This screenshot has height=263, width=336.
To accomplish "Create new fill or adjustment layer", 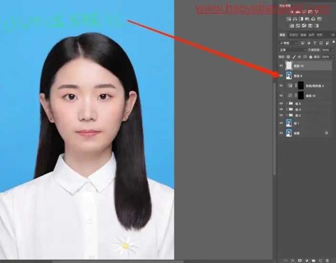I will click(x=306, y=261).
